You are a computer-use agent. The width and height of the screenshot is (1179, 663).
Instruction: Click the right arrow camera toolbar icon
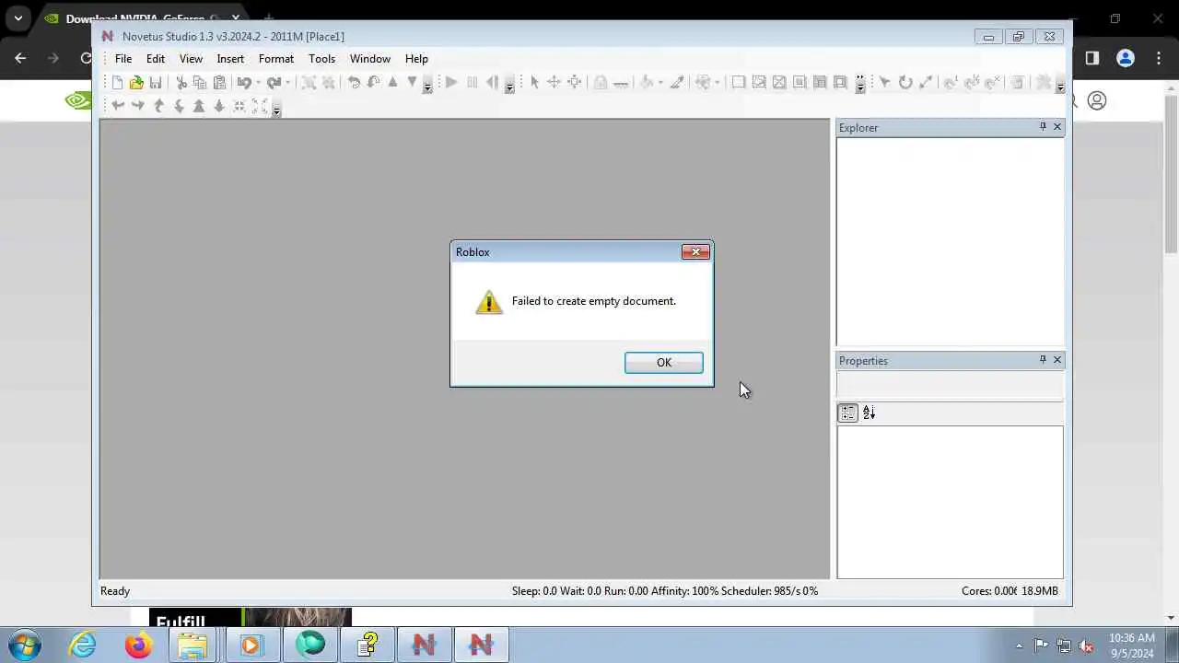[x=138, y=106]
